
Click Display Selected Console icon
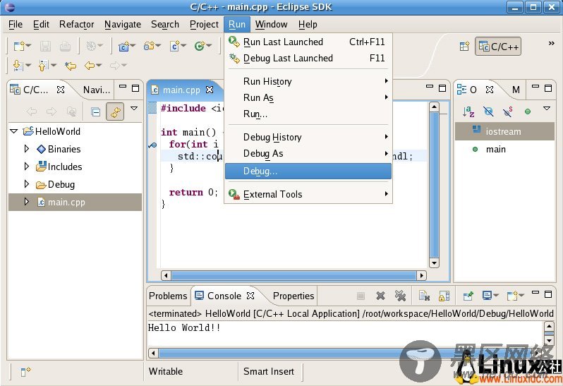coord(488,296)
